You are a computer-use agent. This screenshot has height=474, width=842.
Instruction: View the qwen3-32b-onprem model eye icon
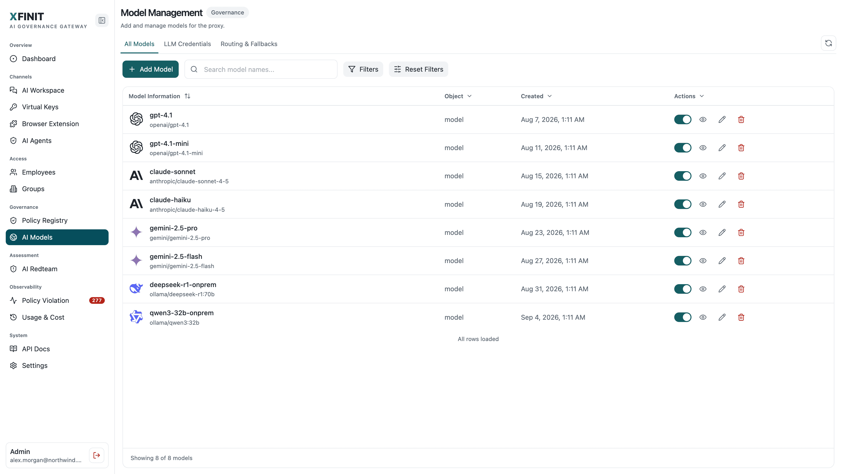click(703, 317)
